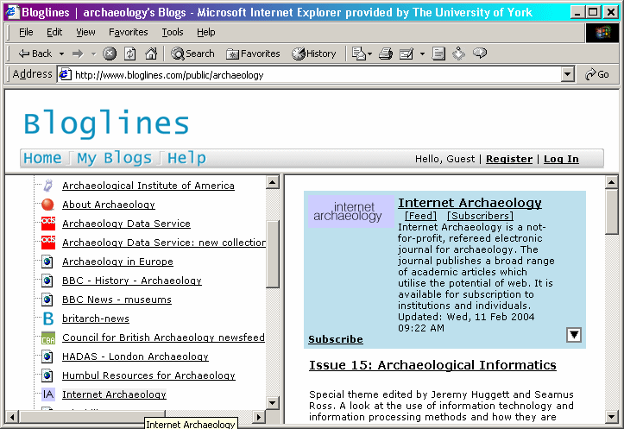Screen dimensions: 624x429
Task: Open Council for British Archaeology newsfeed
Action: (x=163, y=338)
